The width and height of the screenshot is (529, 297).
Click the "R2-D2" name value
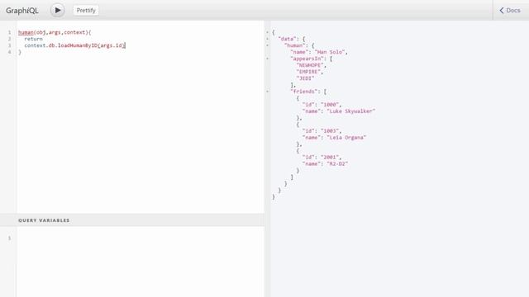tap(337, 164)
